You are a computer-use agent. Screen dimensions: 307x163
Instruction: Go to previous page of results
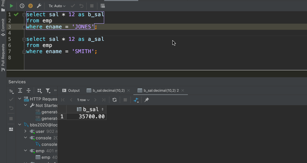(x=71, y=100)
